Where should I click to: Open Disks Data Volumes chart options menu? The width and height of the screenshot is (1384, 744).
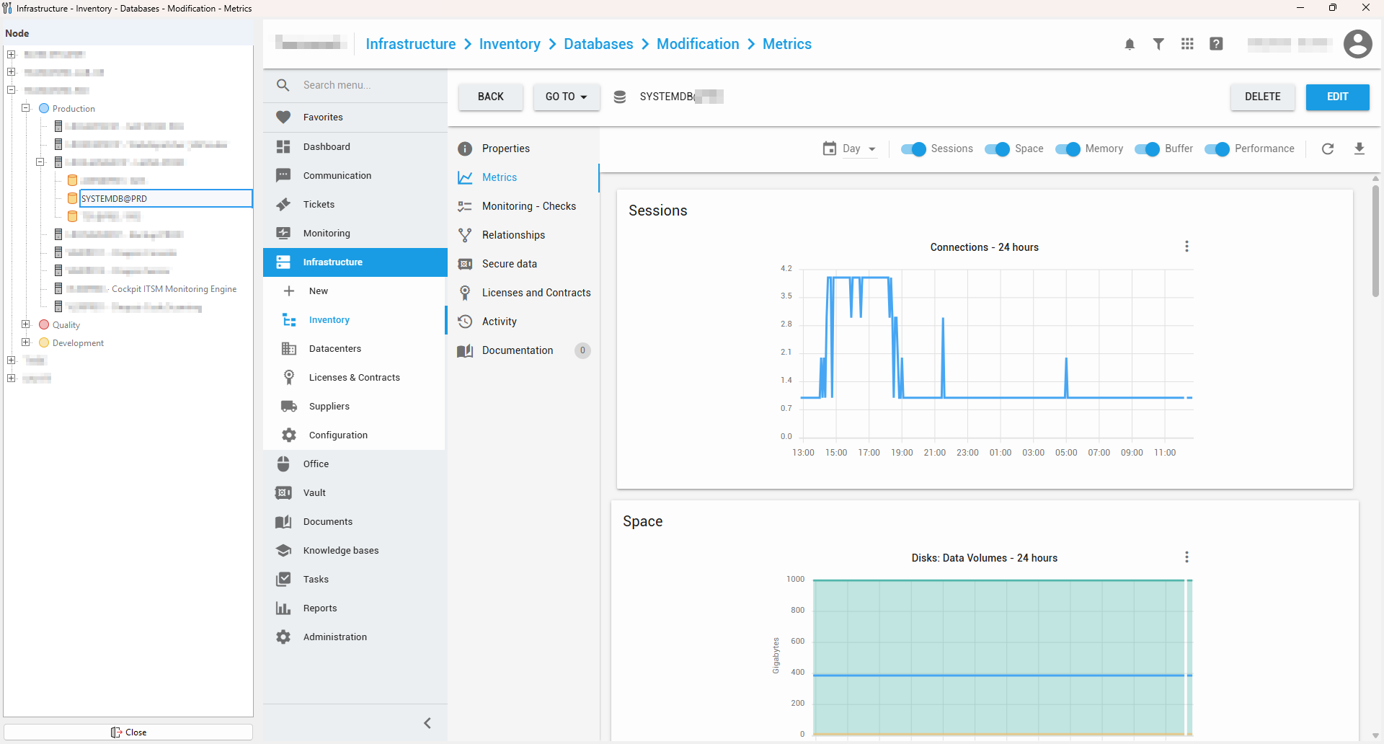[x=1186, y=557]
